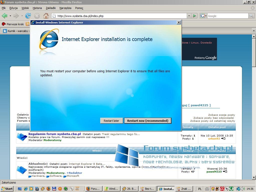Open the Pomoc menu
This screenshot has height=192, width=256.
pos(79,8)
